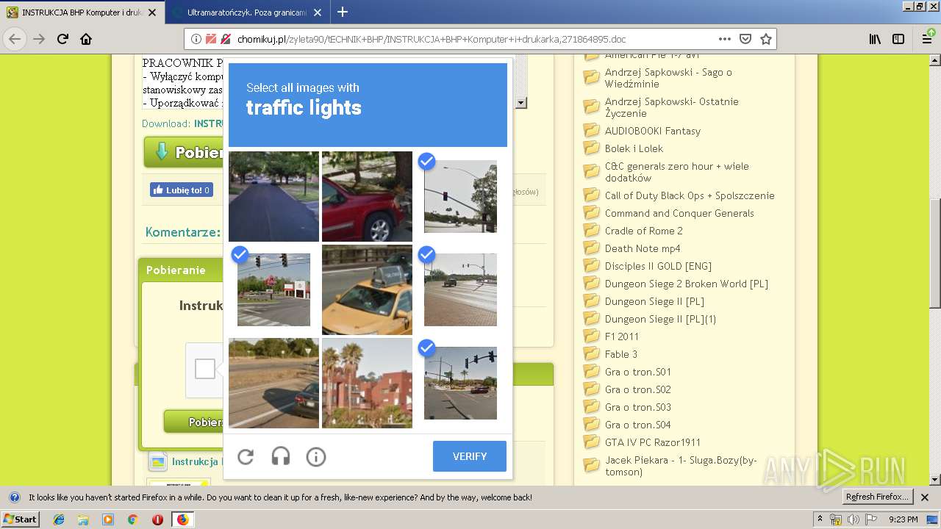The width and height of the screenshot is (941, 529).
Task: Click the volume tray icon
Action: click(x=854, y=519)
